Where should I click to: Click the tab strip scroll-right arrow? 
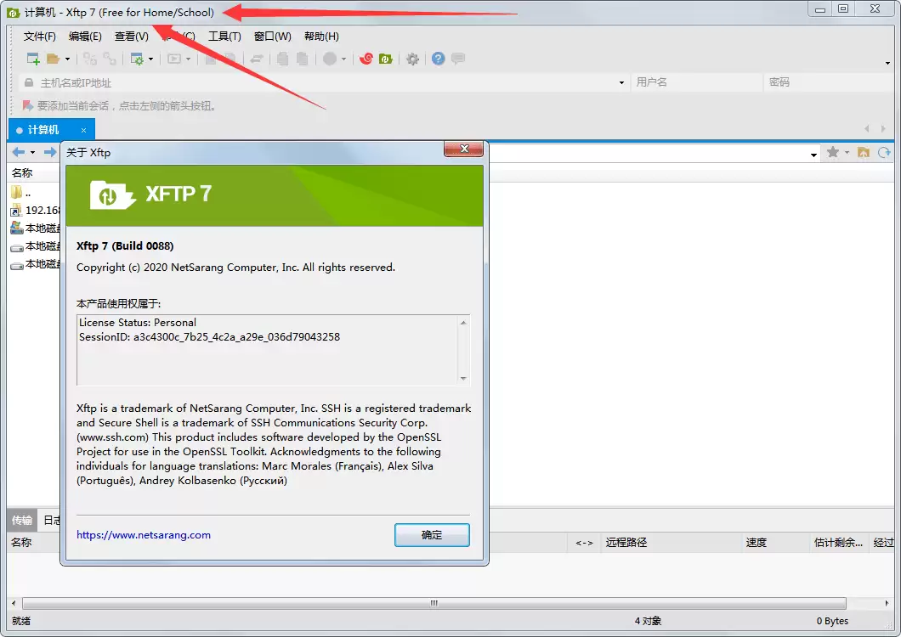(x=883, y=128)
